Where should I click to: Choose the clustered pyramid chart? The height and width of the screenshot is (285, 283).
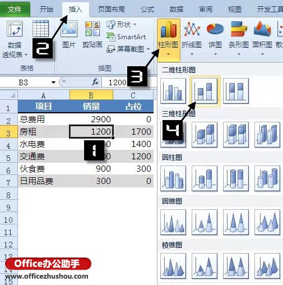173,266
